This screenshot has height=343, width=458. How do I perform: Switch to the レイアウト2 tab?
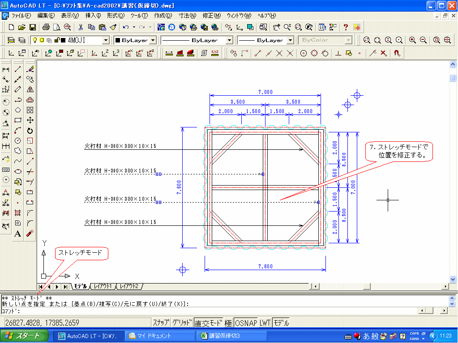click(129, 286)
